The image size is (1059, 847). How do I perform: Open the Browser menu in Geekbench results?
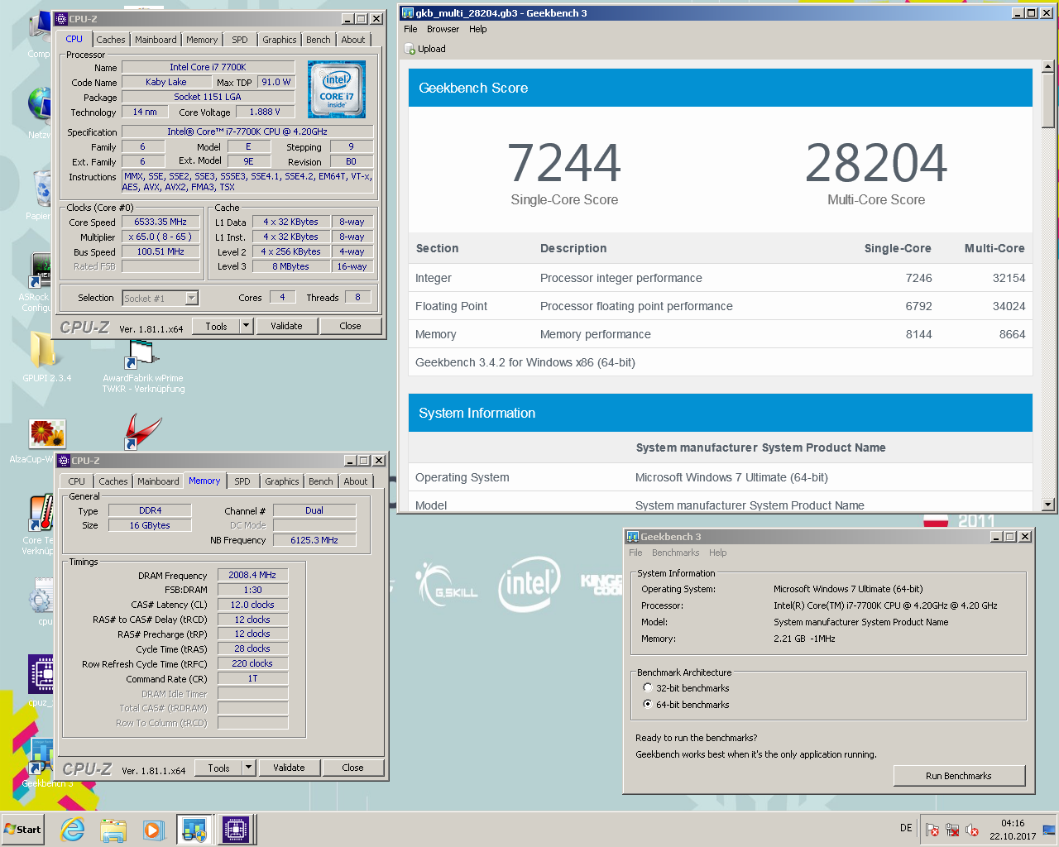(x=443, y=29)
